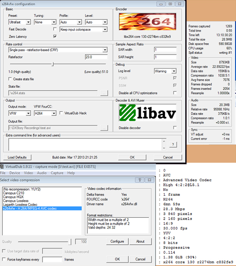Click the extra command line help button
This screenshot has height=266, width=236.
(173, 144)
